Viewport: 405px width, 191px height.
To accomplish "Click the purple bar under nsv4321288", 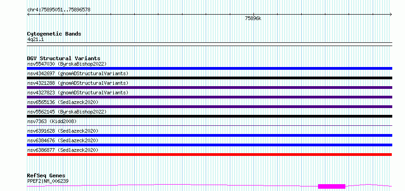I will coord(209,88).
